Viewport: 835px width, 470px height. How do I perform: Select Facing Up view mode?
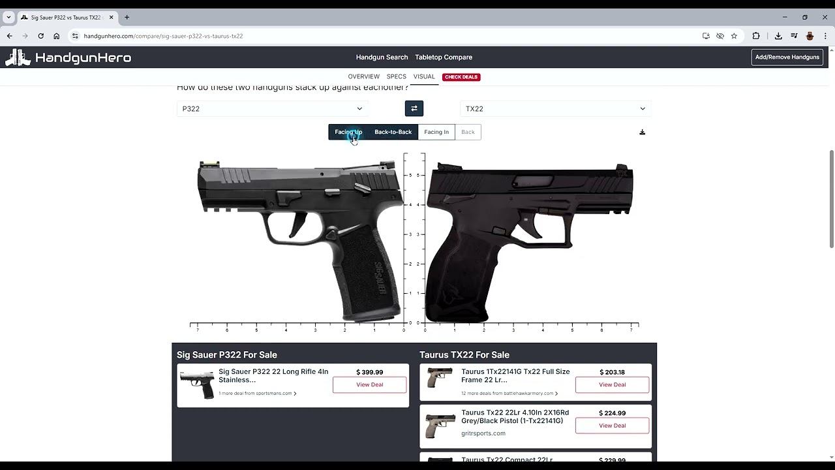pos(348,132)
